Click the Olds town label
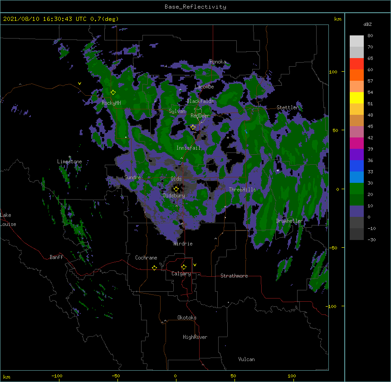Screen dimensions: 391x382 coord(176,179)
